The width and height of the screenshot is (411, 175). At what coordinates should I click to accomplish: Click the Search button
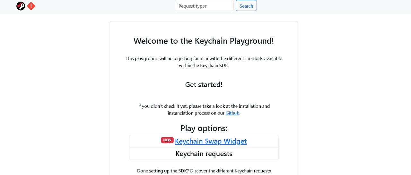click(246, 6)
